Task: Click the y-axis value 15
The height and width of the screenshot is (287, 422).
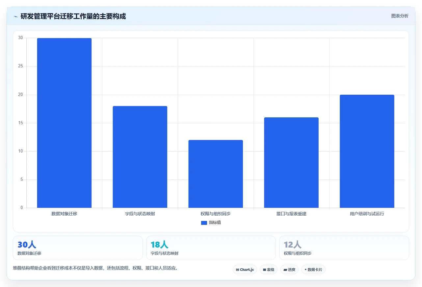Action: point(20,123)
